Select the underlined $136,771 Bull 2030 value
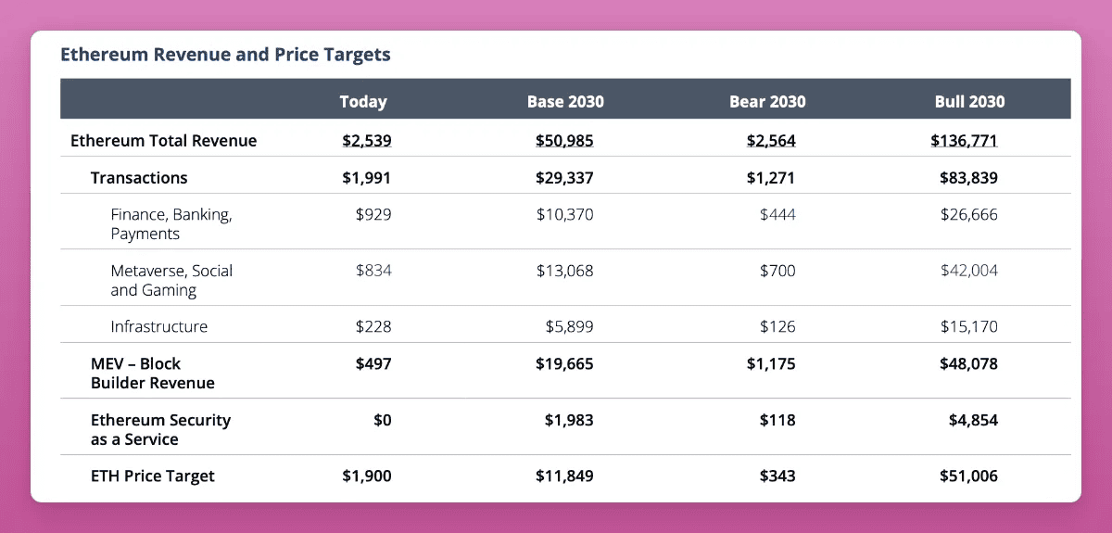 [964, 141]
